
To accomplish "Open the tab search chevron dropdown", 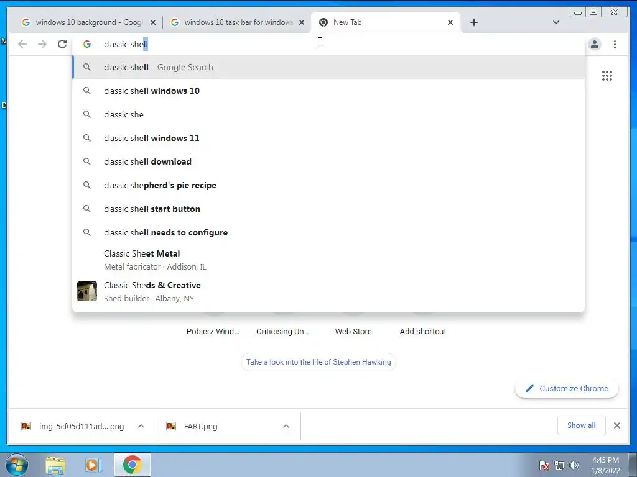I will coord(556,22).
